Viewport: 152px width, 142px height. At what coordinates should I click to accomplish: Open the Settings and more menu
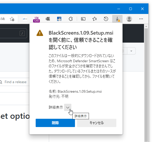coord(141,19)
